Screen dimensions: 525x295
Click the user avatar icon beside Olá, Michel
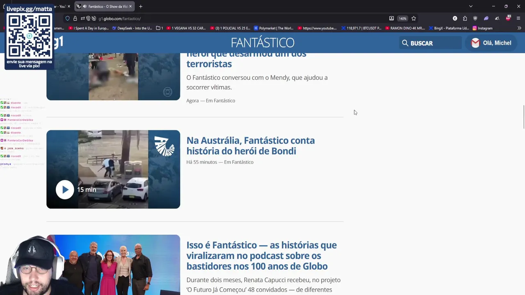pyautogui.click(x=475, y=43)
